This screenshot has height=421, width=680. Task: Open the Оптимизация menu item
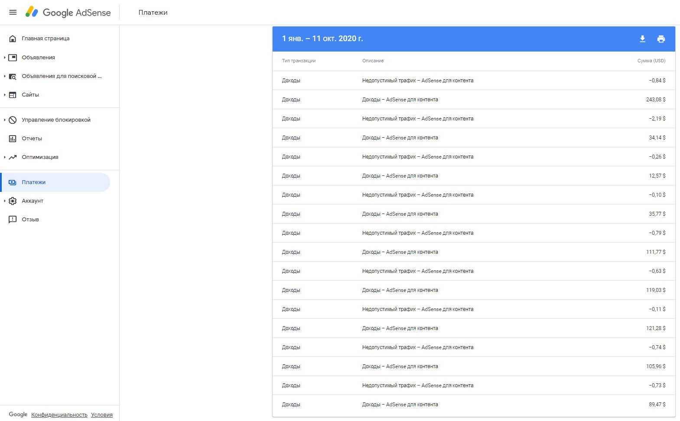point(40,157)
